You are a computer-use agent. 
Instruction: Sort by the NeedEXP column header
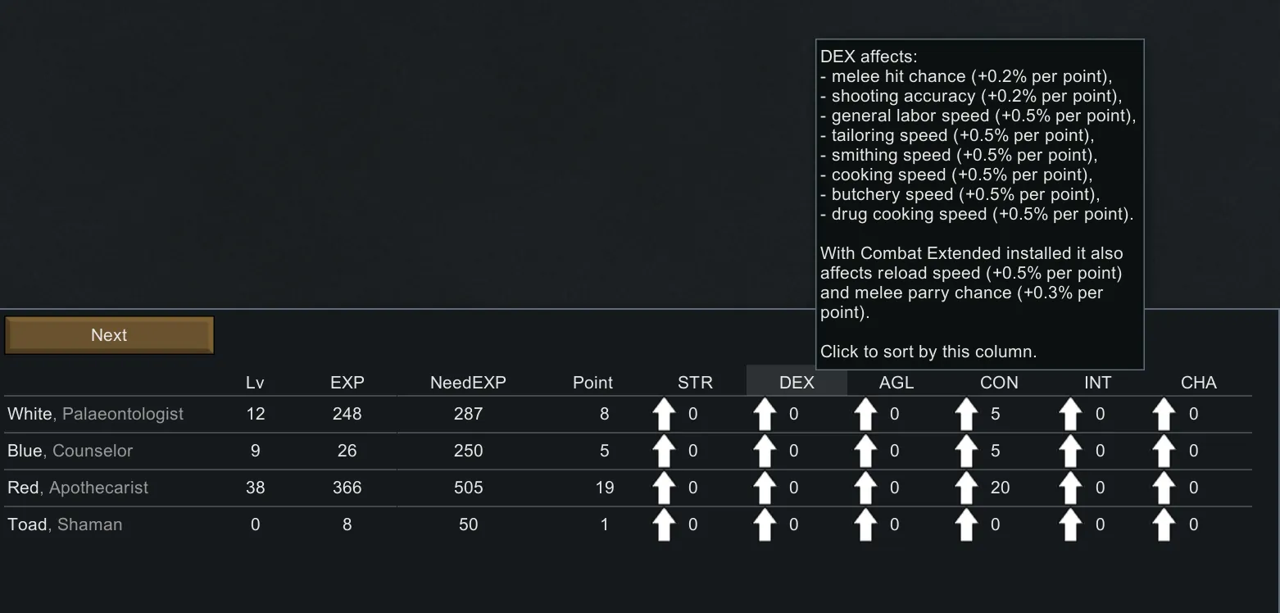[x=468, y=383]
